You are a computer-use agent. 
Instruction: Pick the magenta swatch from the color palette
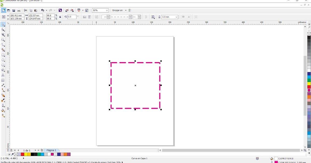pyautogui.click(x=52, y=154)
